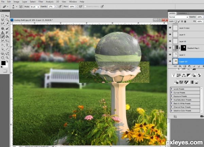Screen dimensions: 204x147
Task: Select the Rectangular Marquee tool
Action: [x=3, y=16]
